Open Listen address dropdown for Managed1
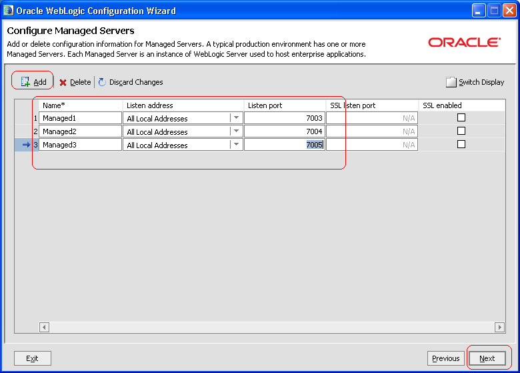This screenshot has height=373, width=520. 236,118
